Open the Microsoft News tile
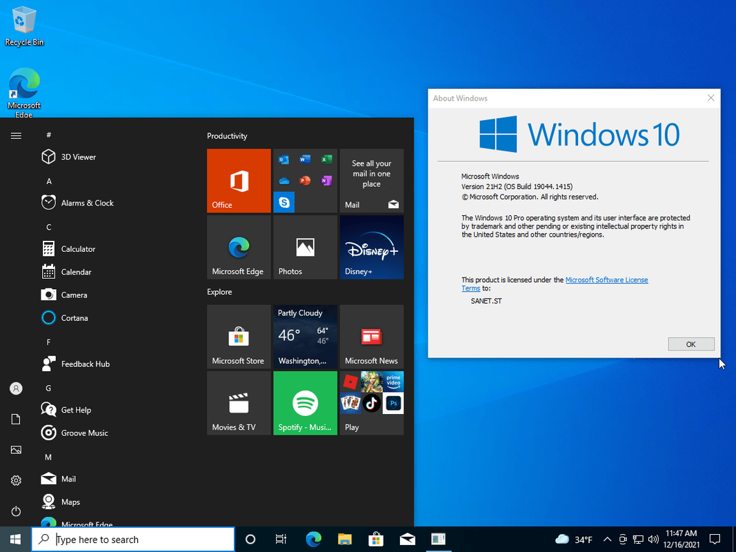The height and width of the screenshot is (552, 736). click(x=372, y=337)
